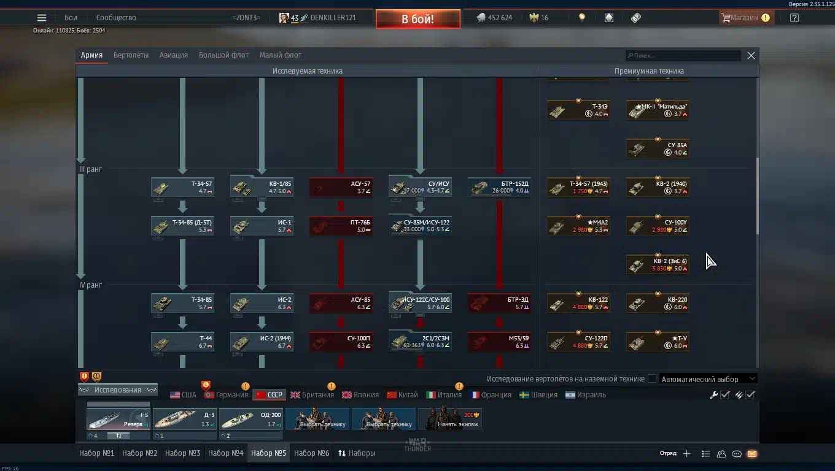Open the Сообщество menu

[x=116, y=18]
